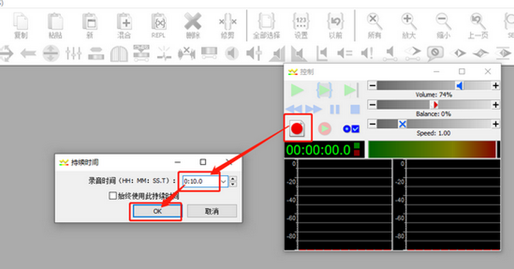
Task: Click the Pause button in Control window
Action: tap(335, 110)
